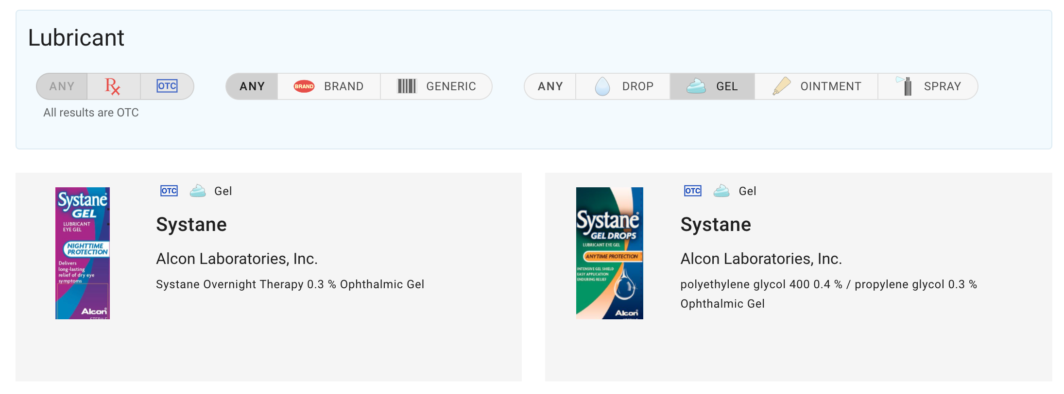This screenshot has width=1064, height=394.
Task: Open Systane Gel Drops product image
Action: click(x=610, y=253)
